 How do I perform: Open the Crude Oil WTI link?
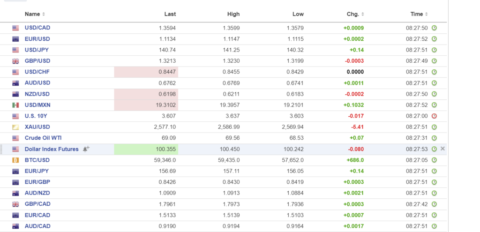pos(43,138)
